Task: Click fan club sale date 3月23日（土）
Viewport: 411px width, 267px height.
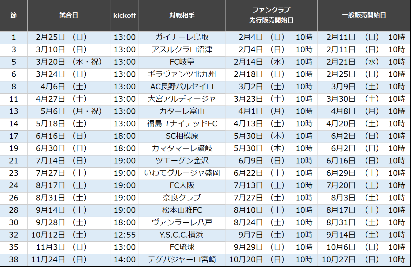Action: pyautogui.click(x=259, y=99)
